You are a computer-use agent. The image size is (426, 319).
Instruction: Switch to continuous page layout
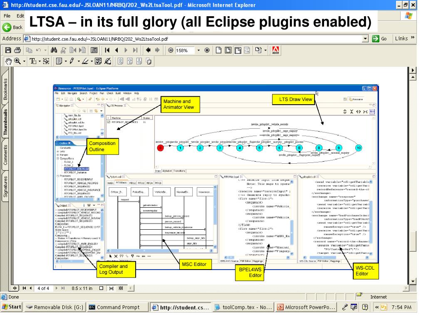click(x=111, y=288)
